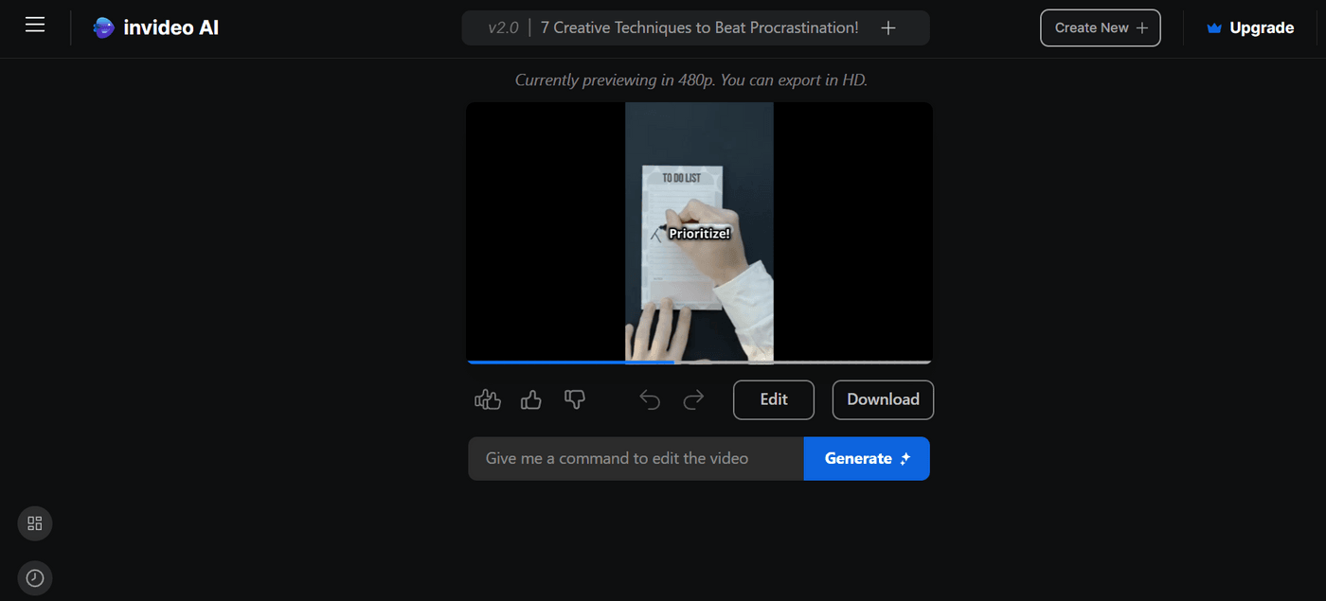Screen dimensions: 1326x601
Task: Give a double thumbs up to the video
Action: pyautogui.click(x=487, y=399)
